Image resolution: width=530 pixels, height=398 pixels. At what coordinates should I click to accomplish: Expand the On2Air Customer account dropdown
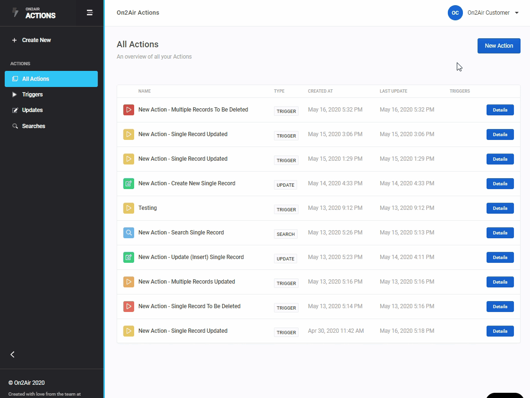coord(517,13)
